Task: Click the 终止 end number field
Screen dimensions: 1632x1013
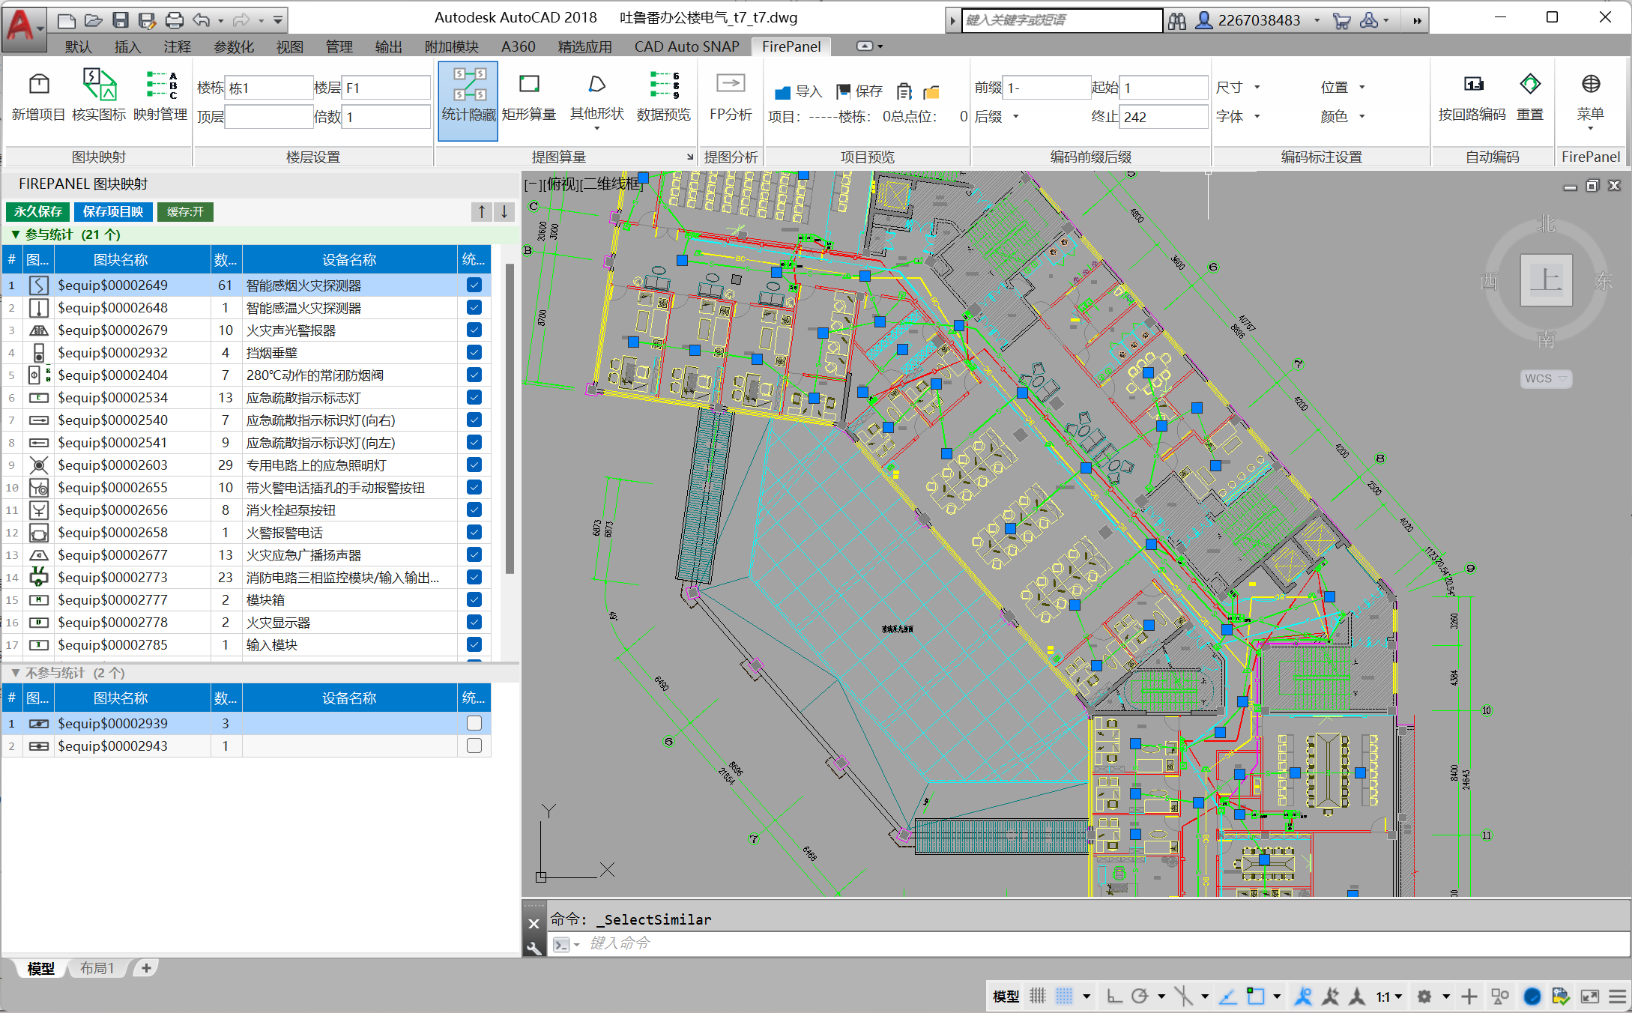Action: pyautogui.click(x=1164, y=117)
